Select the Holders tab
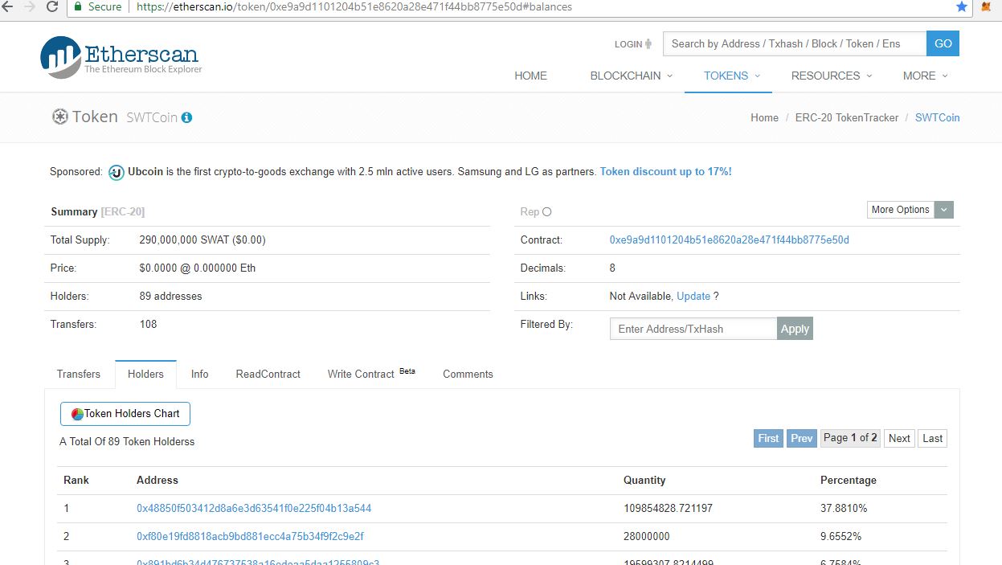 coord(145,374)
